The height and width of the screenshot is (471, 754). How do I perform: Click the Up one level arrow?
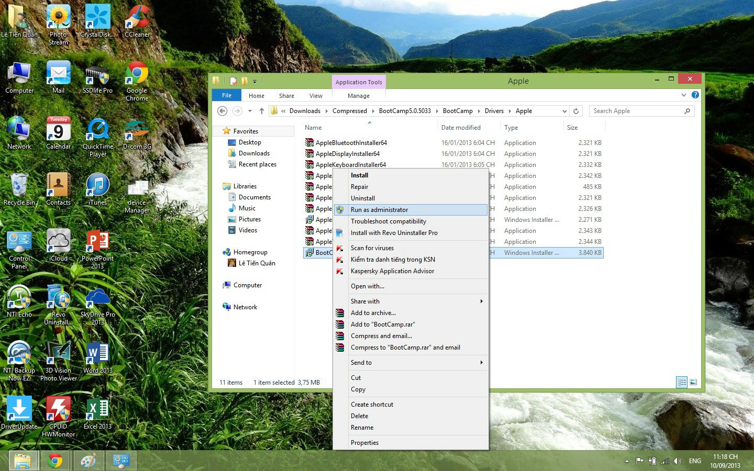pyautogui.click(x=262, y=111)
